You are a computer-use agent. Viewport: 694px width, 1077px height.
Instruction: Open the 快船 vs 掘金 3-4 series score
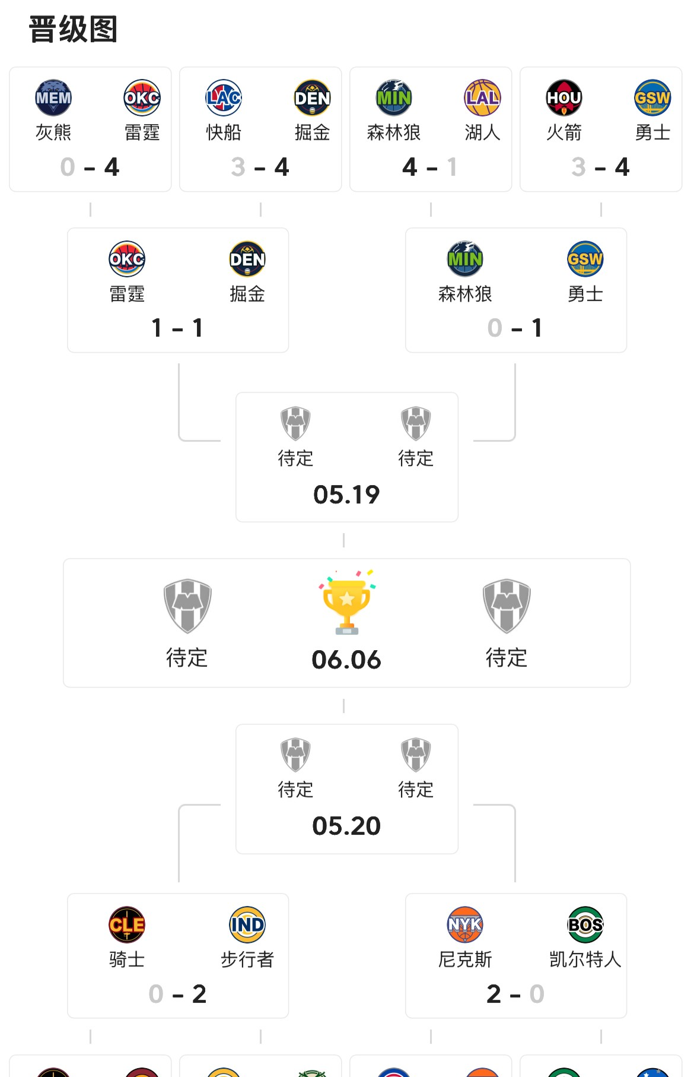point(260,167)
